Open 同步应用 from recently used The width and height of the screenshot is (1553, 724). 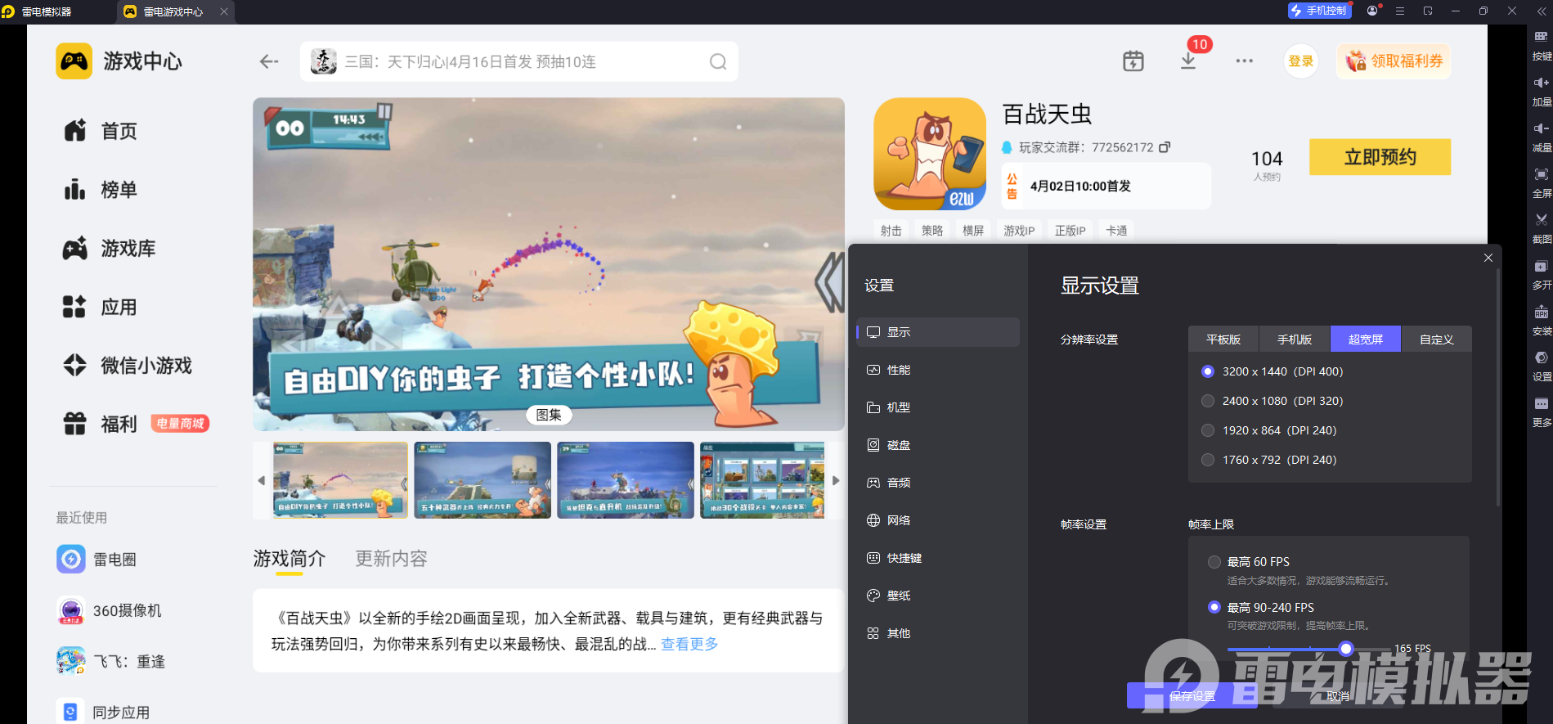[x=103, y=712]
